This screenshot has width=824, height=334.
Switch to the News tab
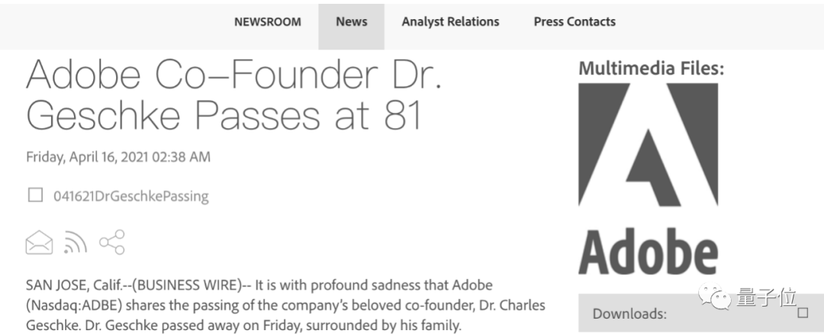point(351,21)
